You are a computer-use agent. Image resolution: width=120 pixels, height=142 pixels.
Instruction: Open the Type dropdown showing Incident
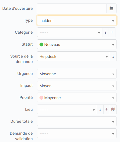(x=77, y=20)
